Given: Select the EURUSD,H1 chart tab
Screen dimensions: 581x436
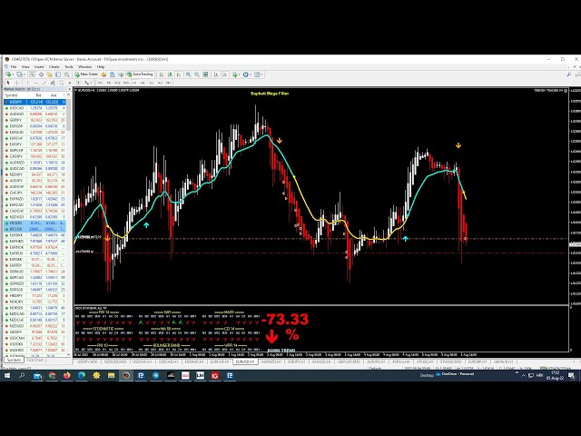Looking at the screenshot, I should [x=244, y=361].
